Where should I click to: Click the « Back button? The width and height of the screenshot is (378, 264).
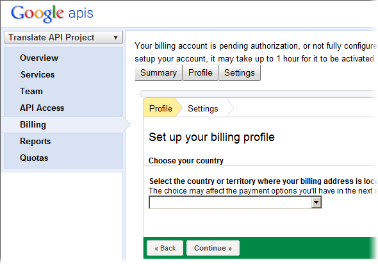coord(165,248)
